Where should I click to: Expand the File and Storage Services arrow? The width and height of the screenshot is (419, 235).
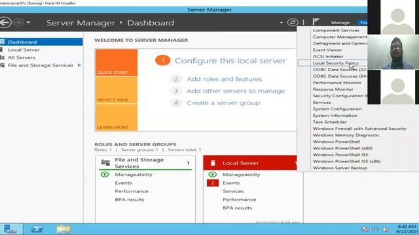tap(79, 65)
